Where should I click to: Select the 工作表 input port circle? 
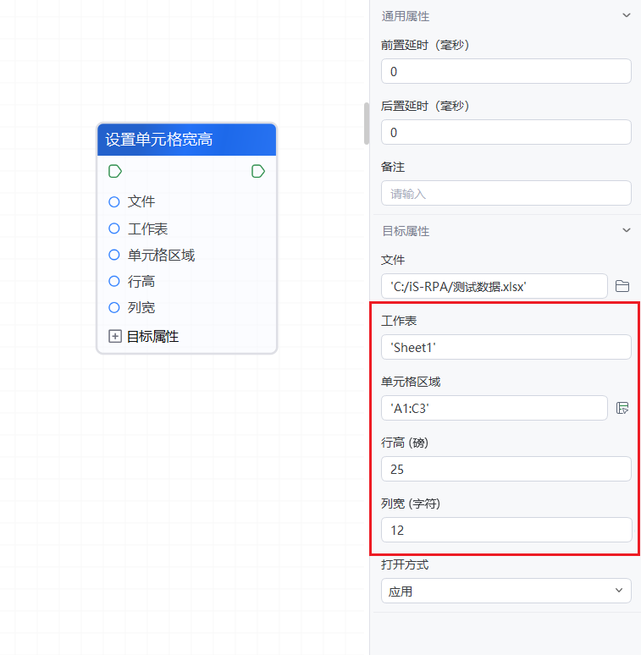point(114,228)
